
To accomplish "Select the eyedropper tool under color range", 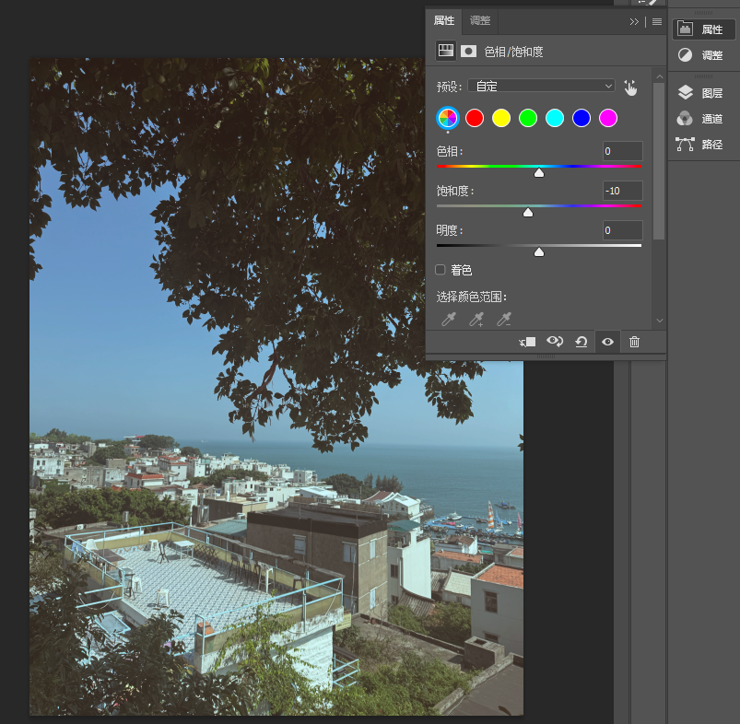I will click(449, 320).
